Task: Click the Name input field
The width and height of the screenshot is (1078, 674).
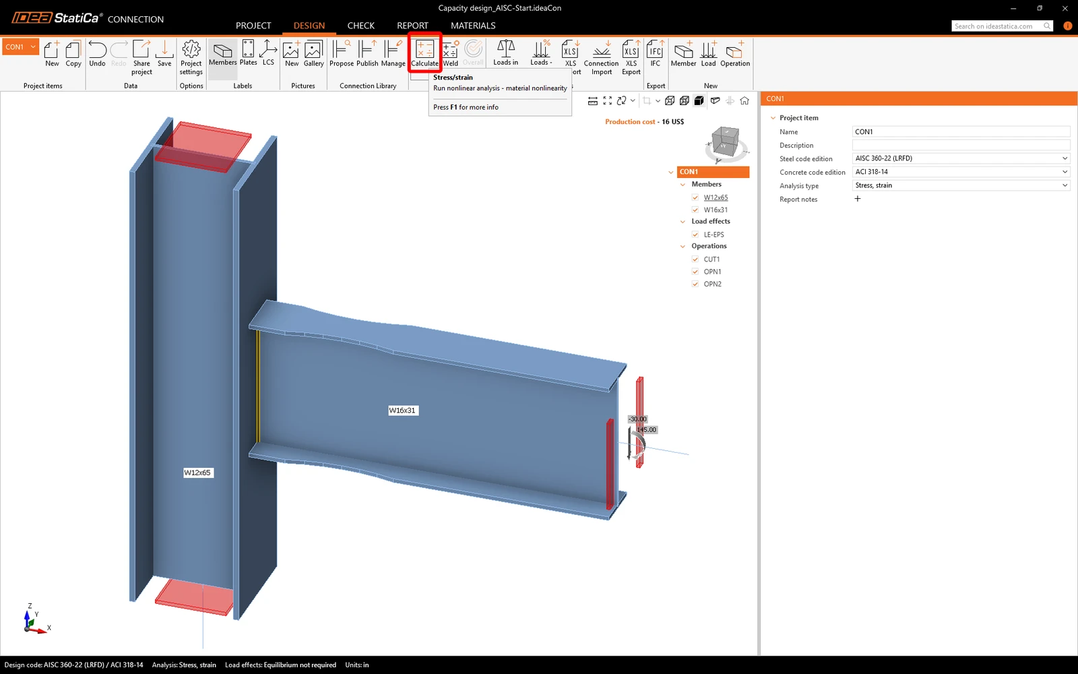Action: pos(961,131)
